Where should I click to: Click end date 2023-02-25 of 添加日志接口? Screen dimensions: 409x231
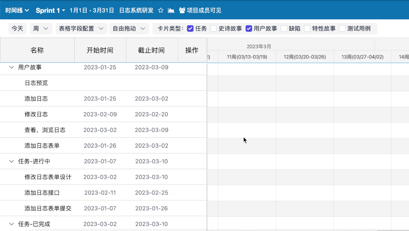[151, 193]
